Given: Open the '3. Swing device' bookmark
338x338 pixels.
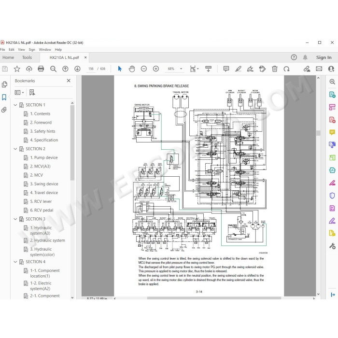Looking at the screenshot, I should (x=44, y=184).
